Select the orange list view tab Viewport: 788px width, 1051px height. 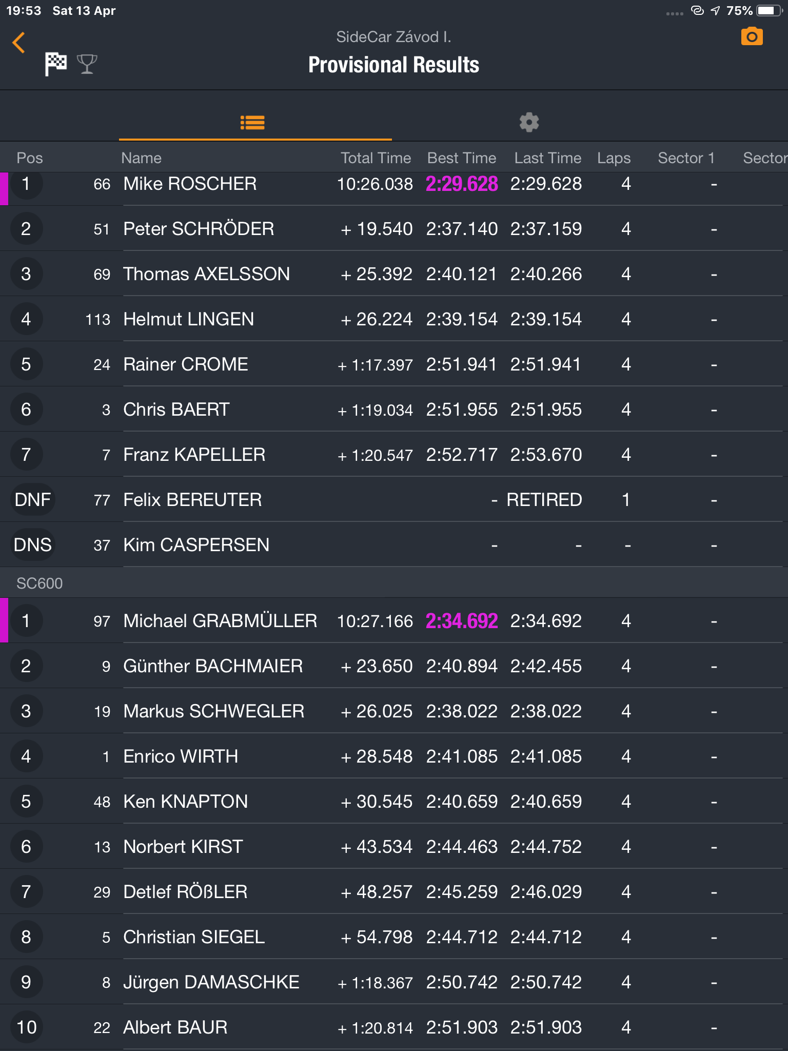(252, 123)
